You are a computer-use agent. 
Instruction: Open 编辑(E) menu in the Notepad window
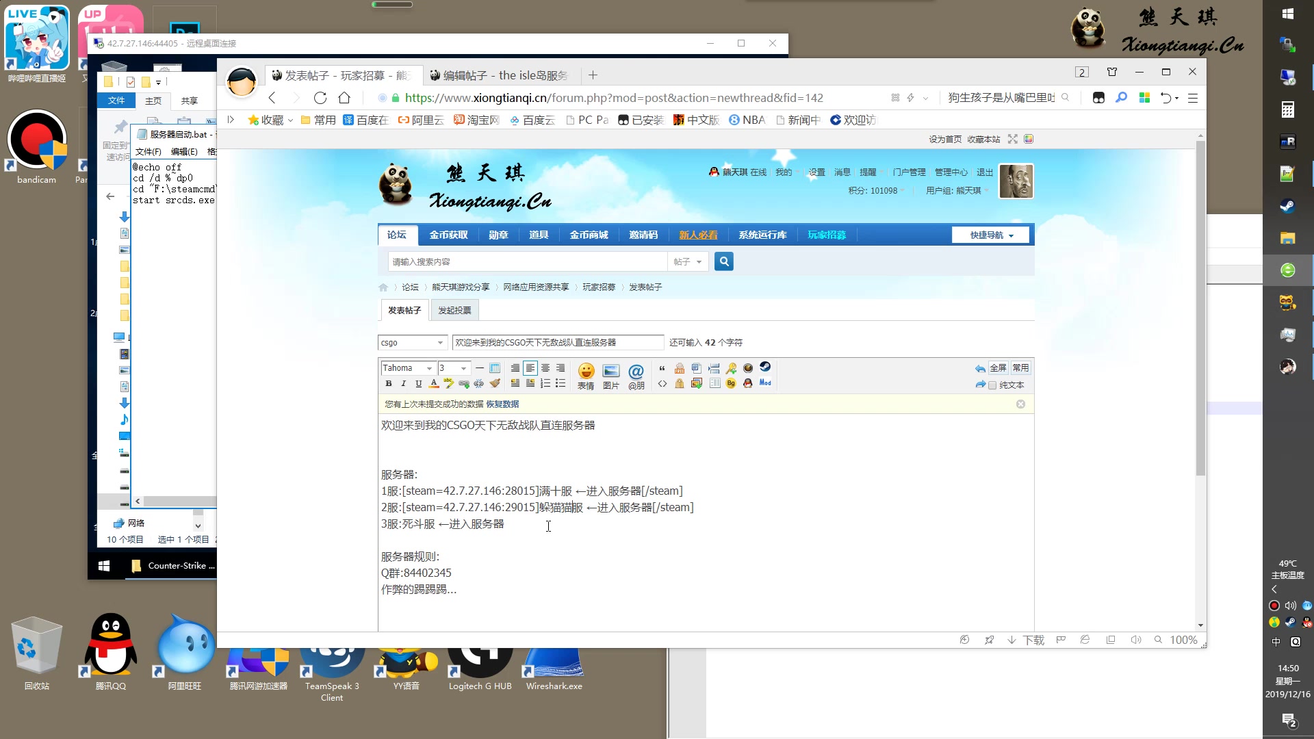click(183, 151)
